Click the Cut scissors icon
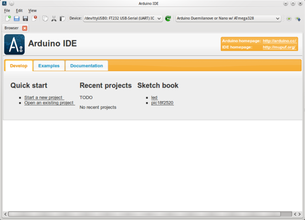This screenshot has height=220, width=305. click(54, 18)
